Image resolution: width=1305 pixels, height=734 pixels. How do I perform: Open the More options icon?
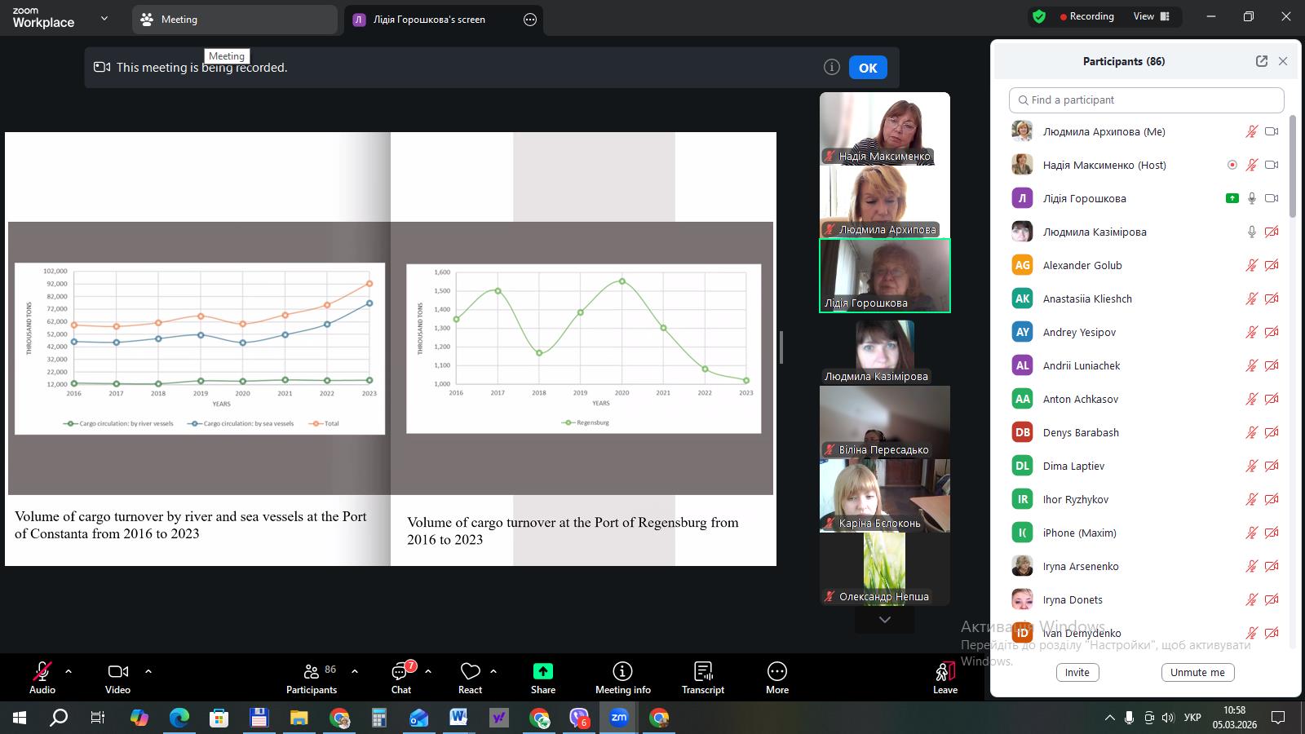pos(776,672)
